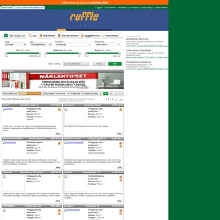Click the green Sök button
The width and height of the screenshot is (220, 220).
115,64
